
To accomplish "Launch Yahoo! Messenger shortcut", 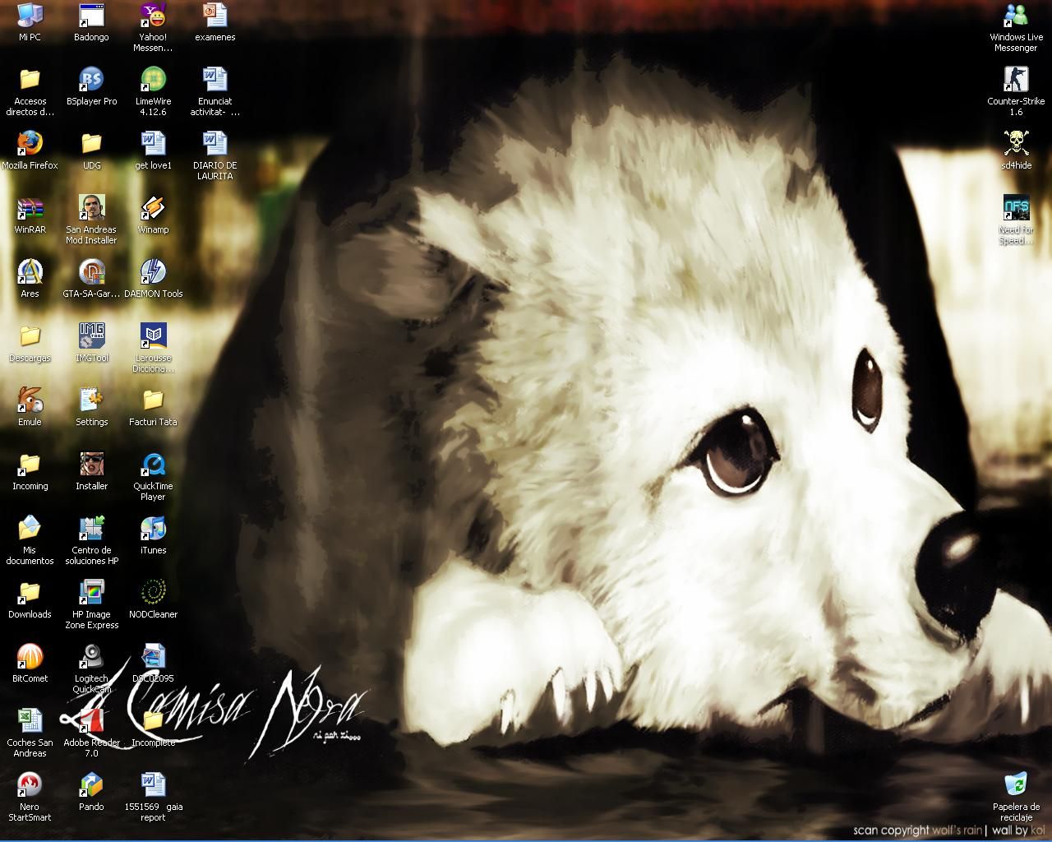I will click(x=153, y=15).
